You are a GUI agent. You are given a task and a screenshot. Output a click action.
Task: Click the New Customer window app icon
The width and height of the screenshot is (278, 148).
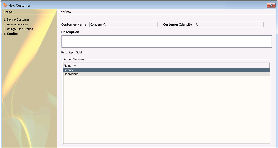pyautogui.click(x=5, y=5)
